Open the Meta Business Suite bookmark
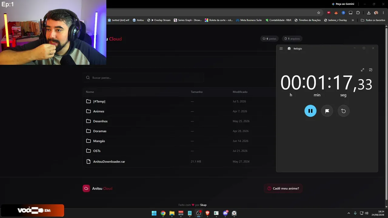388x218 pixels. tap(249, 20)
